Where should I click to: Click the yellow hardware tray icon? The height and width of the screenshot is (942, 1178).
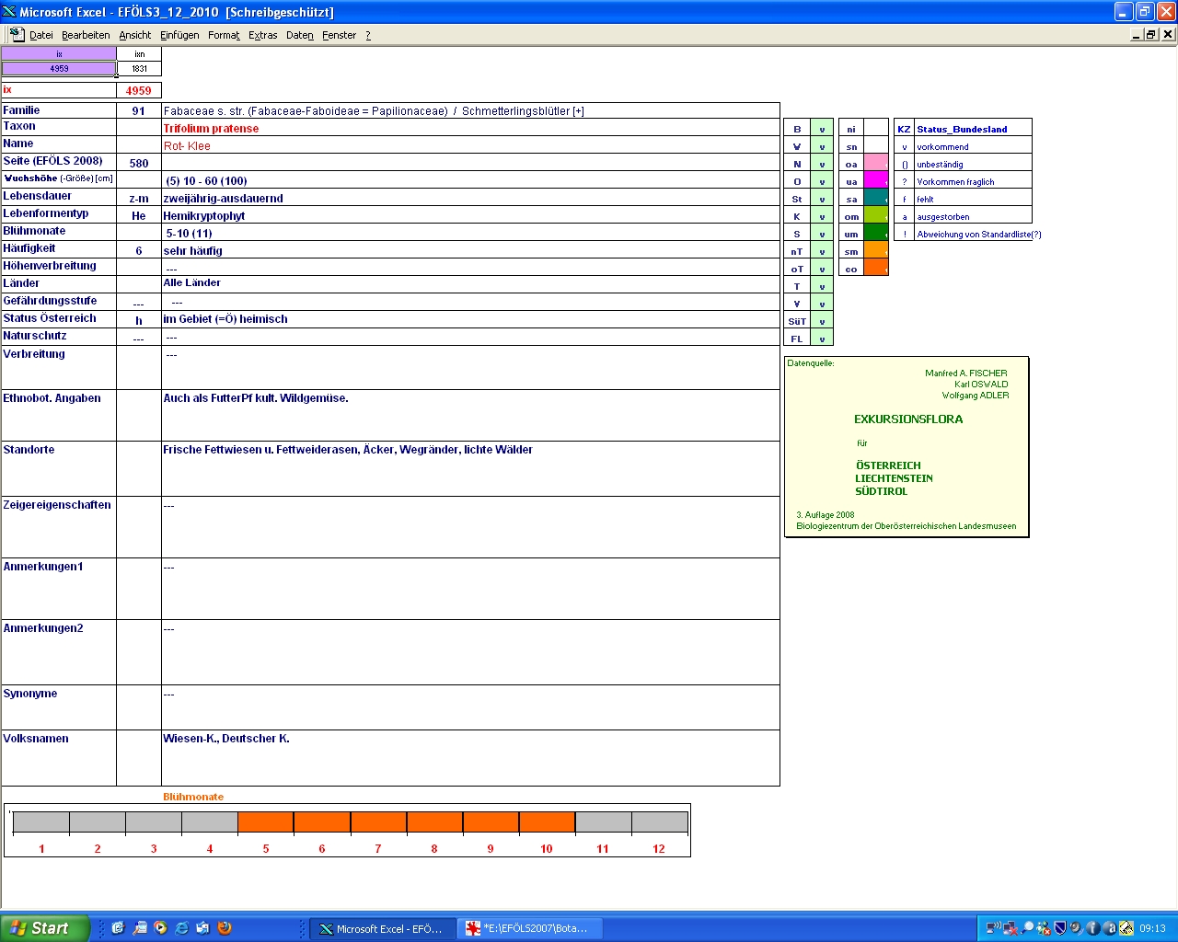coord(1126,928)
